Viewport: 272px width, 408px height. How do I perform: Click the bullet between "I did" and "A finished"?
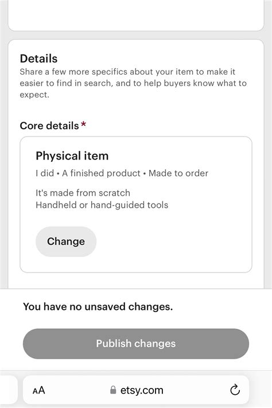58,173
